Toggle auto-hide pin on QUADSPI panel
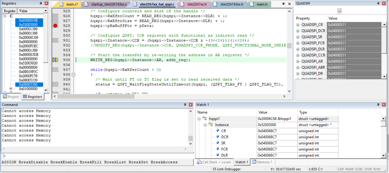 pos(378,3)
